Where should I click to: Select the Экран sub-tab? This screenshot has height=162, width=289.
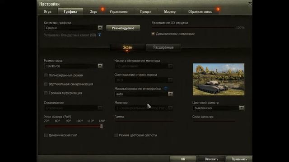point(127,47)
